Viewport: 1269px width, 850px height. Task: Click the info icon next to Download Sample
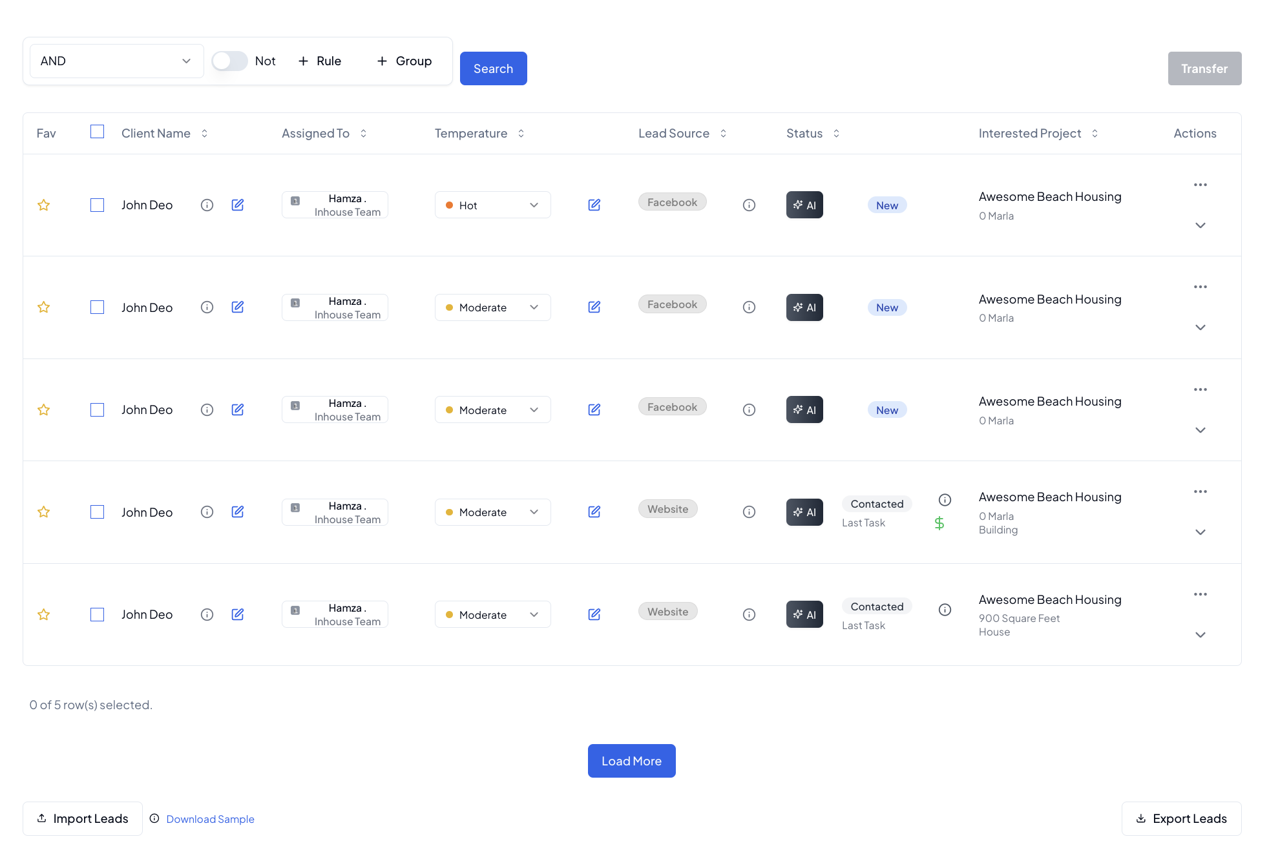pos(154,818)
